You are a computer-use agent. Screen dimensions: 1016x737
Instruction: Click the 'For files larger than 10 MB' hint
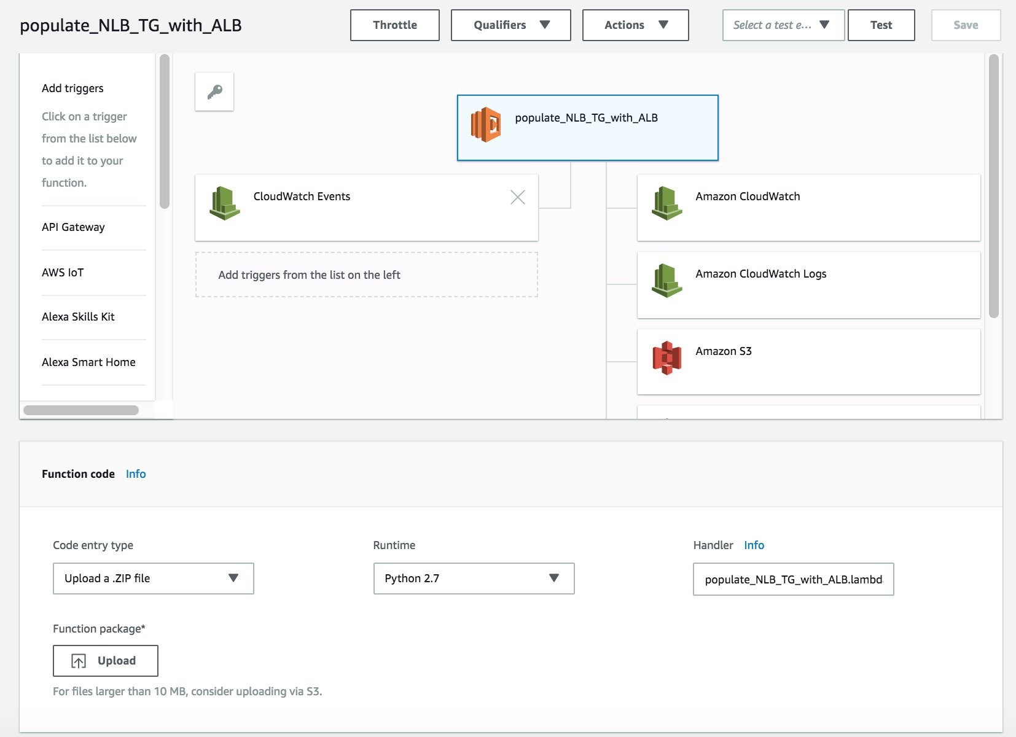coord(187,692)
